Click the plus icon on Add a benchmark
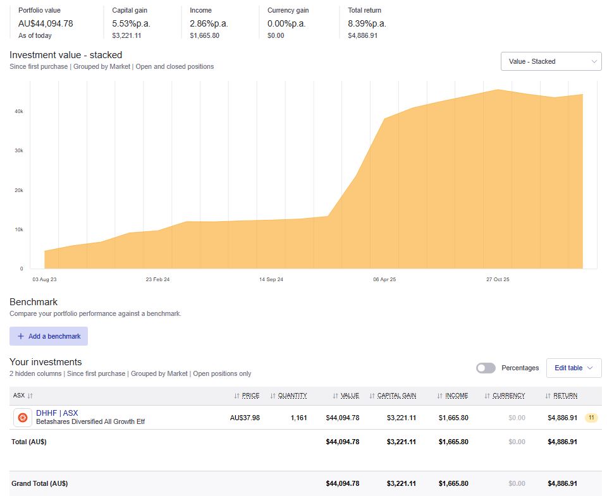Image resolution: width=607 pixels, height=496 pixels. (21, 336)
